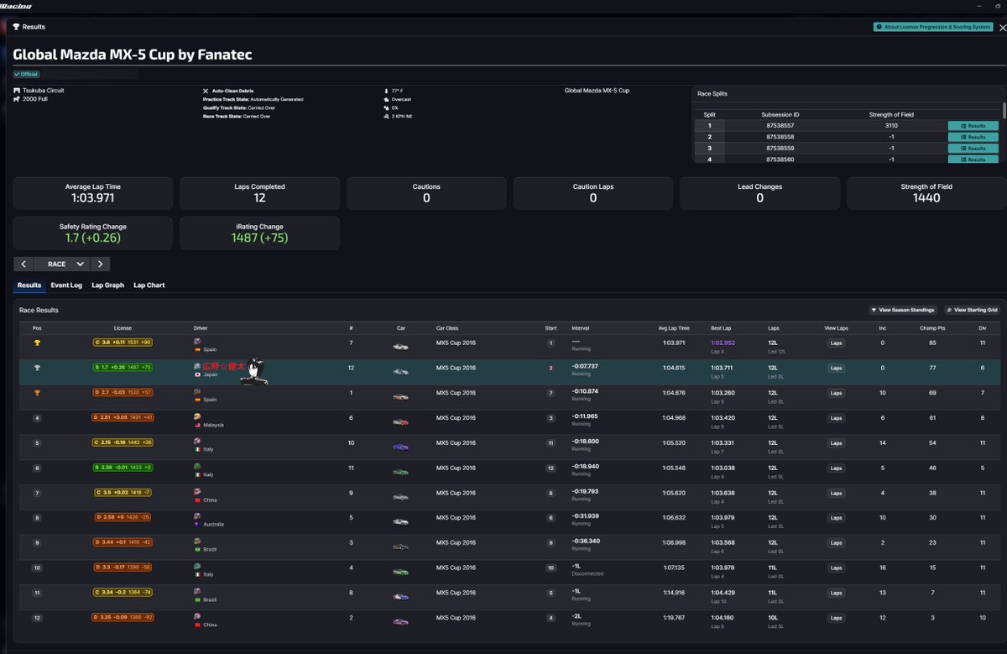The image size is (1007, 654).
Task: Click the helmet icon of the Malaysia driver
Action: pyautogui.click(x=197, y=416)
